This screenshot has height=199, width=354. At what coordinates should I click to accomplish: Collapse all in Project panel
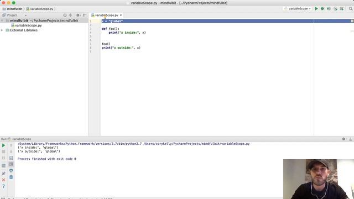point(70,15)
